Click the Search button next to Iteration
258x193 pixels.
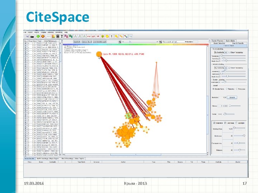click(232, 98)
